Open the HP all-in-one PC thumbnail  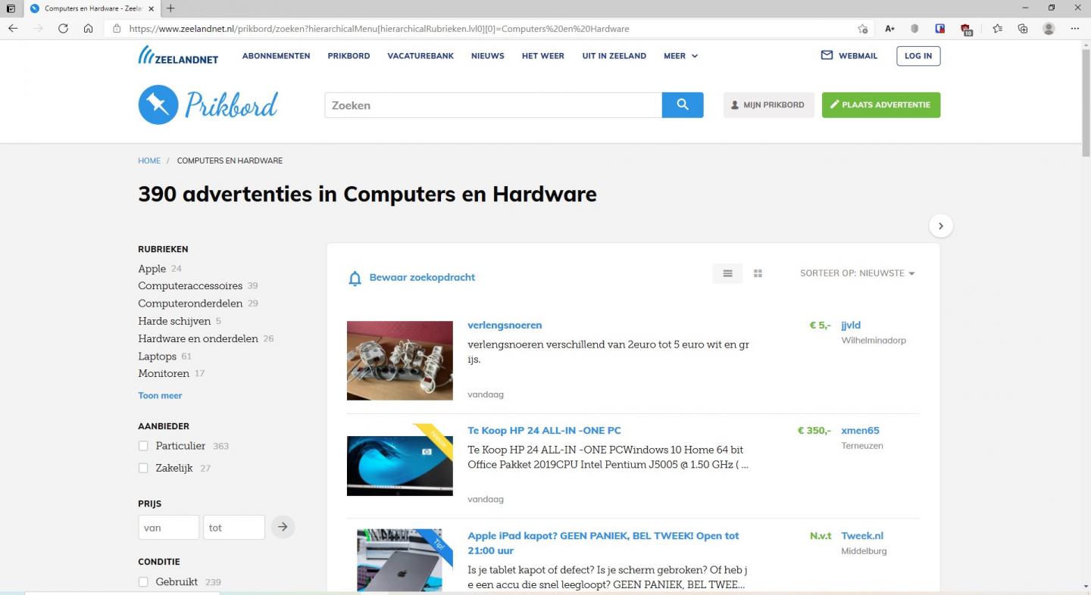(399, 460)
